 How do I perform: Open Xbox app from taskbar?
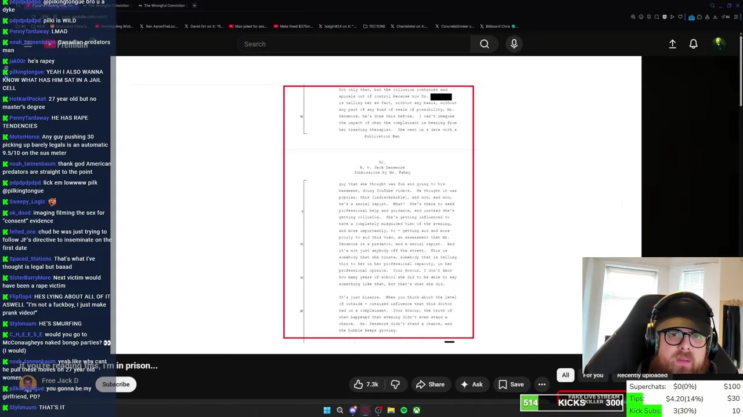pyautogui.click(x=417, y=410)
